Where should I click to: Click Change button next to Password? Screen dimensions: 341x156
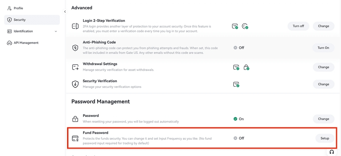(x=323, y=119)
